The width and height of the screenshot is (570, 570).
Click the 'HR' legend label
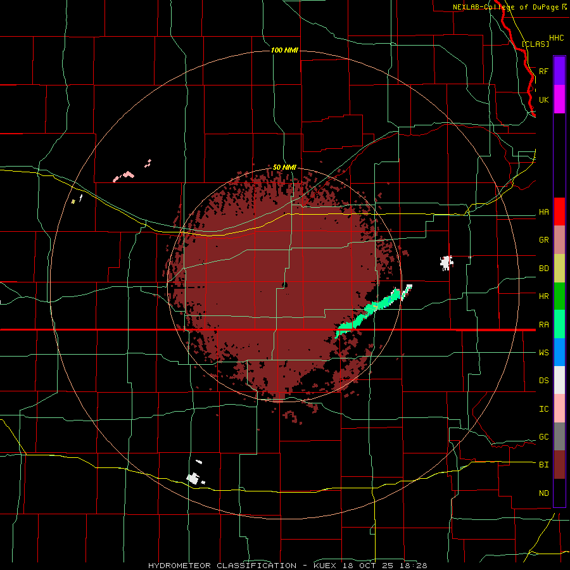[543, 296]
